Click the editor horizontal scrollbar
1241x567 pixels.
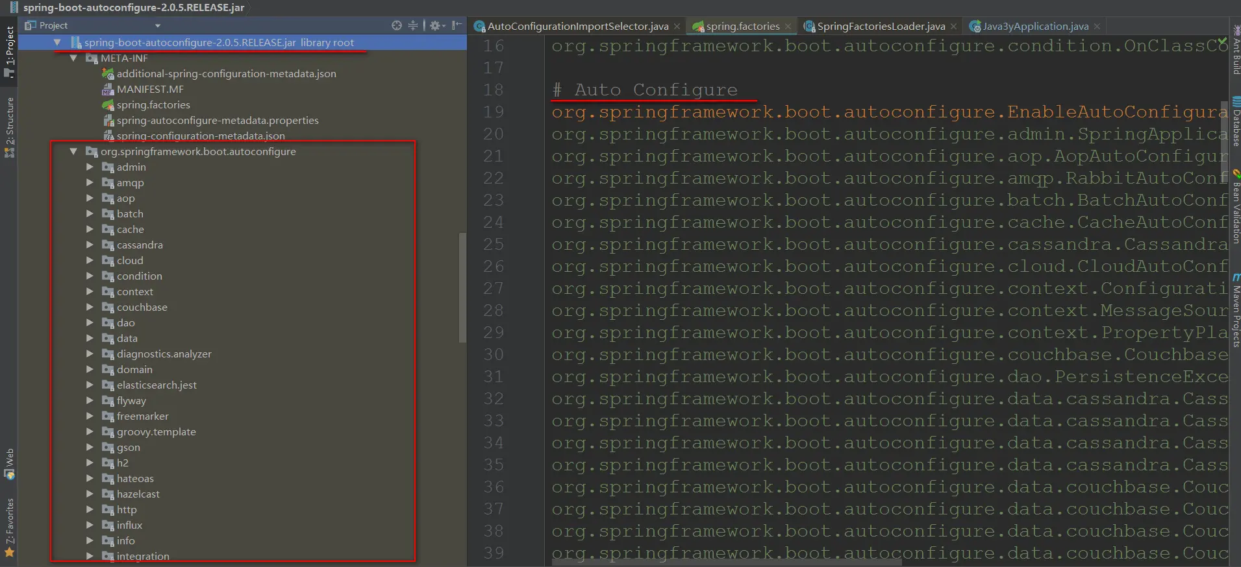coord(726,562)
